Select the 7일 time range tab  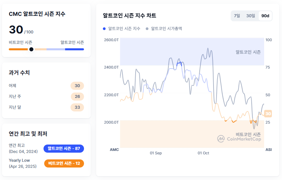click(x=237, y=16)
